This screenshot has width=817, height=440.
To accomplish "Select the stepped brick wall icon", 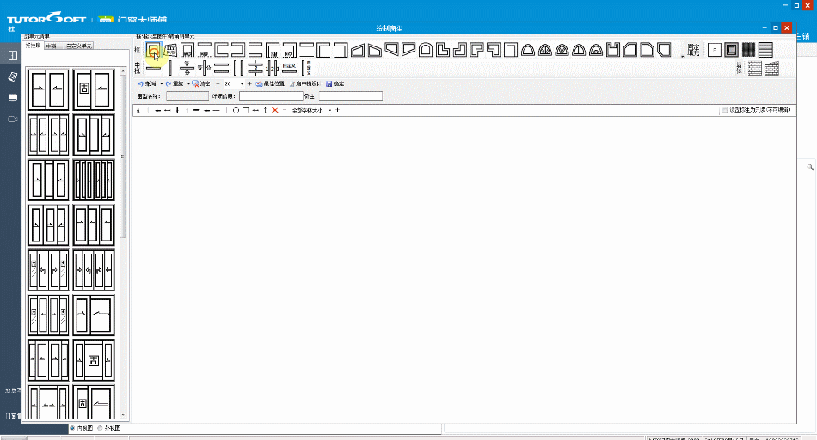I will [x=771, y=68].
